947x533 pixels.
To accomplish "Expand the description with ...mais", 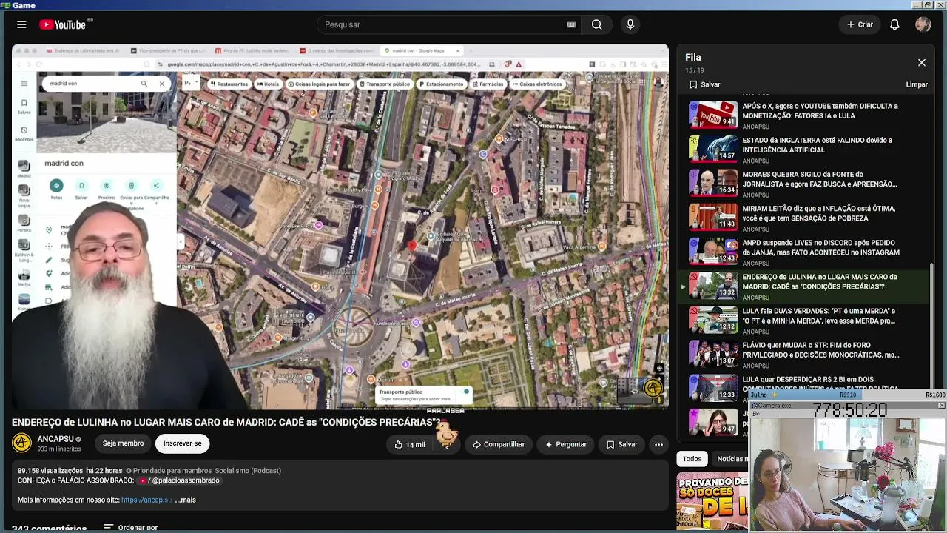I will point(186,500).
